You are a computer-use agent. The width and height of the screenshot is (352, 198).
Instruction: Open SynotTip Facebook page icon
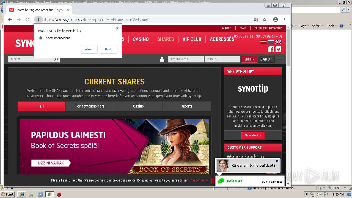(x=271, y=49)
